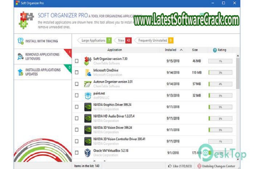Tick the Oracle VM VirtualBox checkbox
Image resolution: width=254 pixels, height=169 pixels.
[x=77, y=153]
